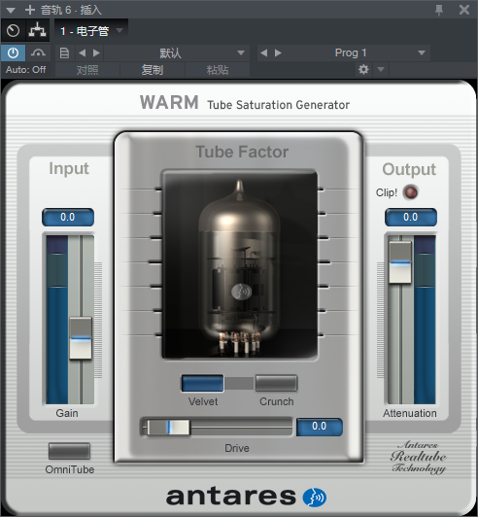Screen dimensions: 478x517
Task: Select next program before Prog 1
Action: (278, 52)
